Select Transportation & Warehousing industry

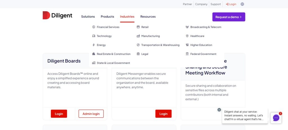click(160, 45)
